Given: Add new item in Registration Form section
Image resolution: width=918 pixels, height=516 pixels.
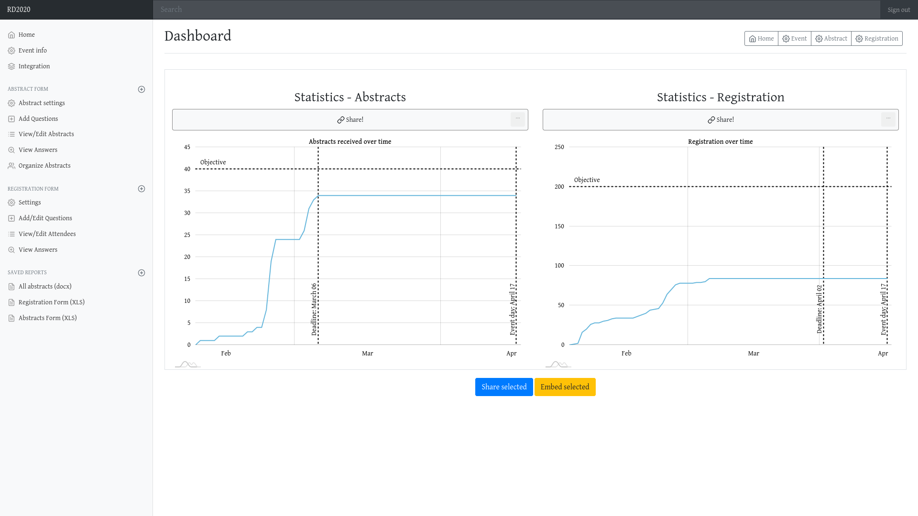Looking at the screenshot, I should (x=142, y=189).
